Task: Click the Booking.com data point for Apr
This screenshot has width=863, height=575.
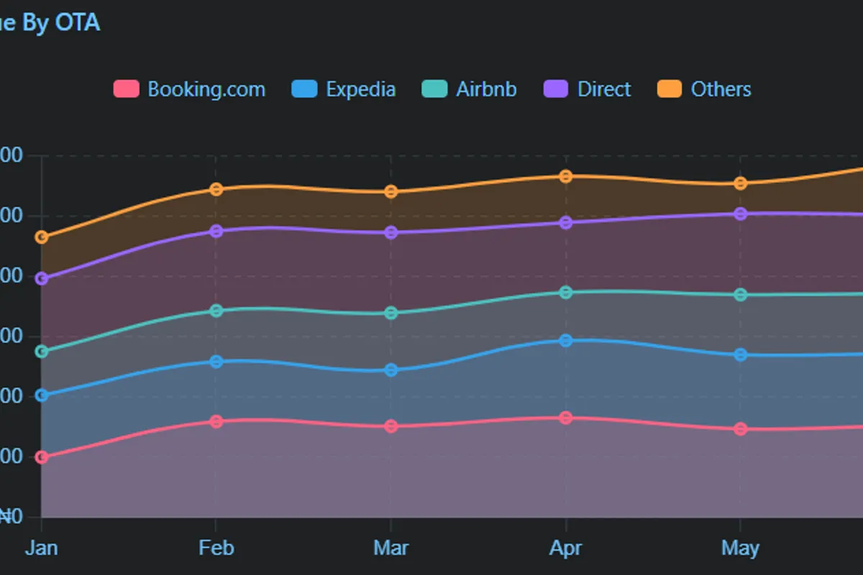Action: [x=566, y=418]
